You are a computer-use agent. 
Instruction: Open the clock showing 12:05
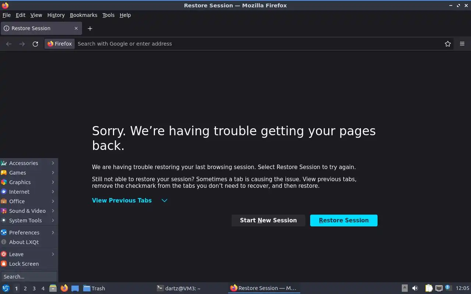[x=463, y=288]
